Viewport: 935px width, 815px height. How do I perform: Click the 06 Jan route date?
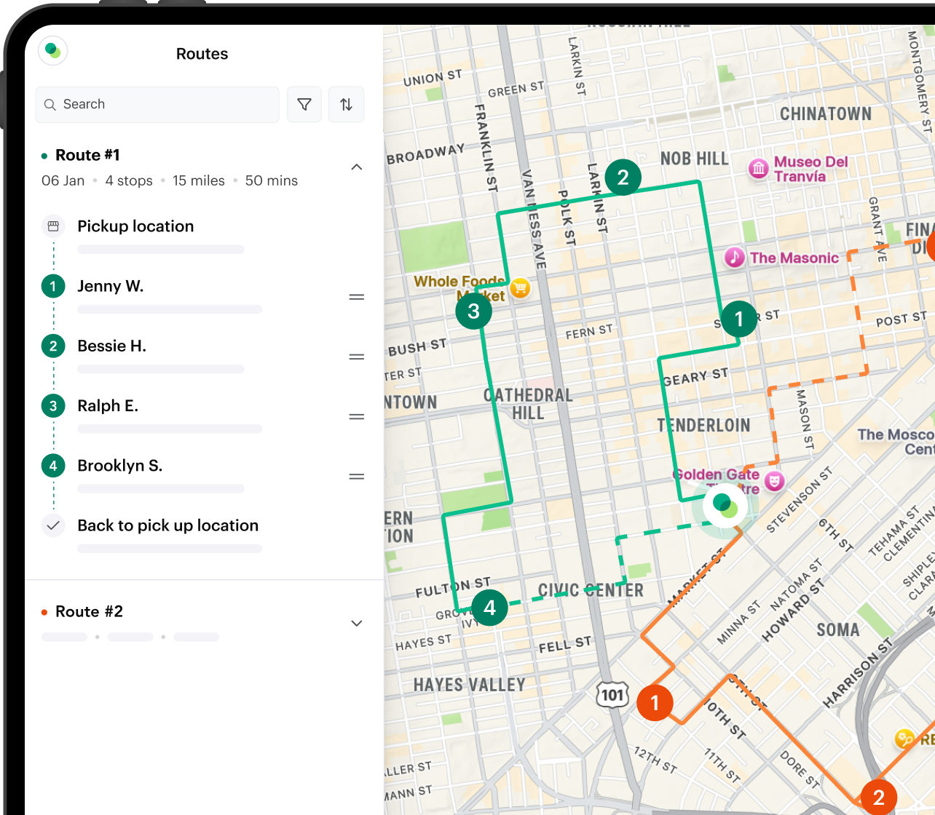(x=63, y=180)
